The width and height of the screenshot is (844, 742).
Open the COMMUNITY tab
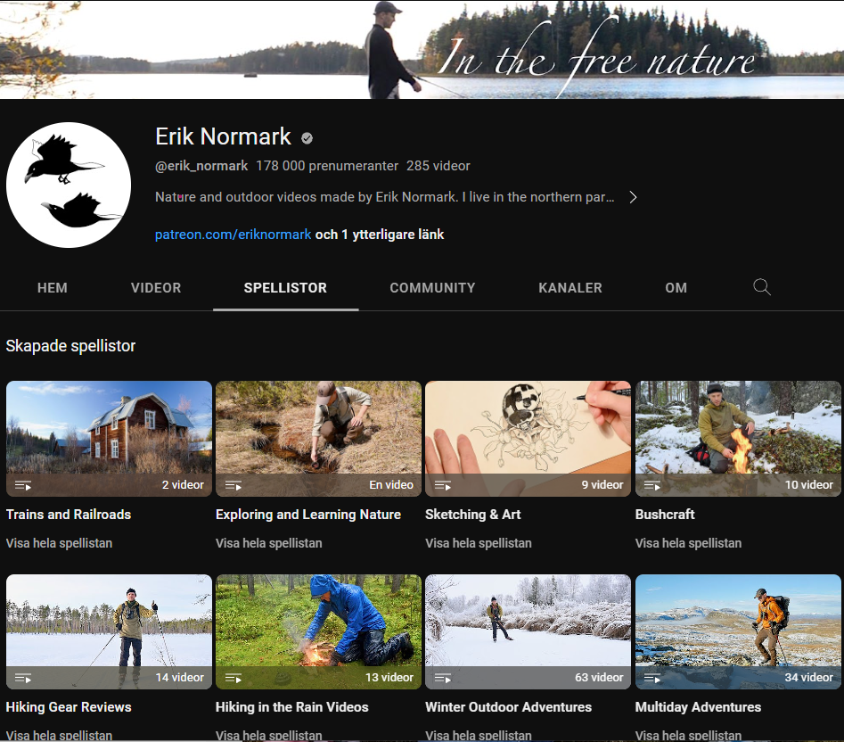[x=432, y=287]
